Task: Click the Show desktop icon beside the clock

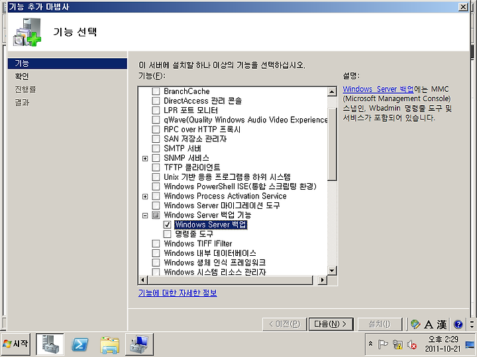Action: pyautogui.click(x=470, y=345)
